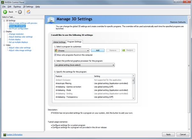Screen dimensions: 192x139
Task: Collapse the 3D Settings tree node
Action: (4, 21)
